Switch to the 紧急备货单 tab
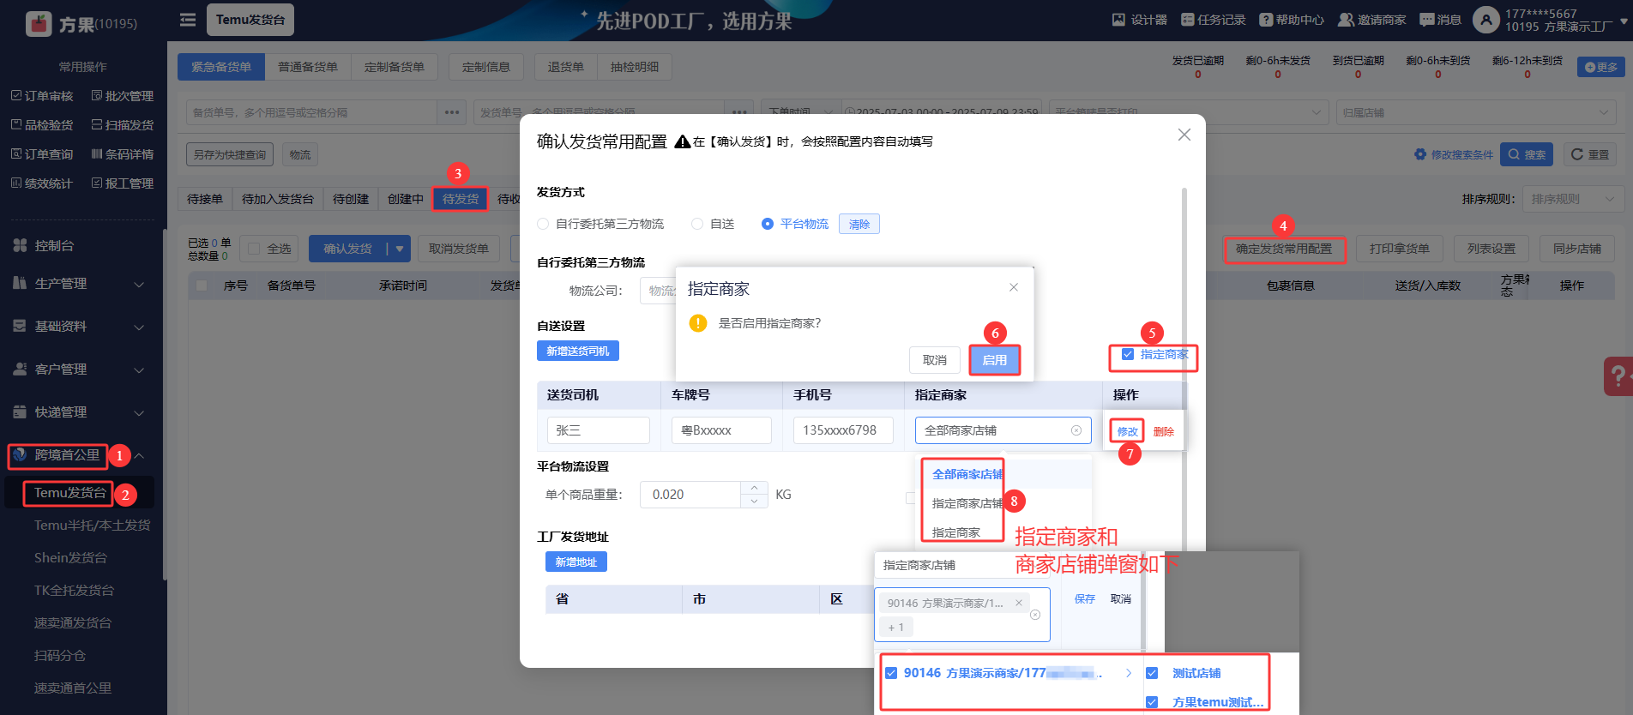 point(221,67)
